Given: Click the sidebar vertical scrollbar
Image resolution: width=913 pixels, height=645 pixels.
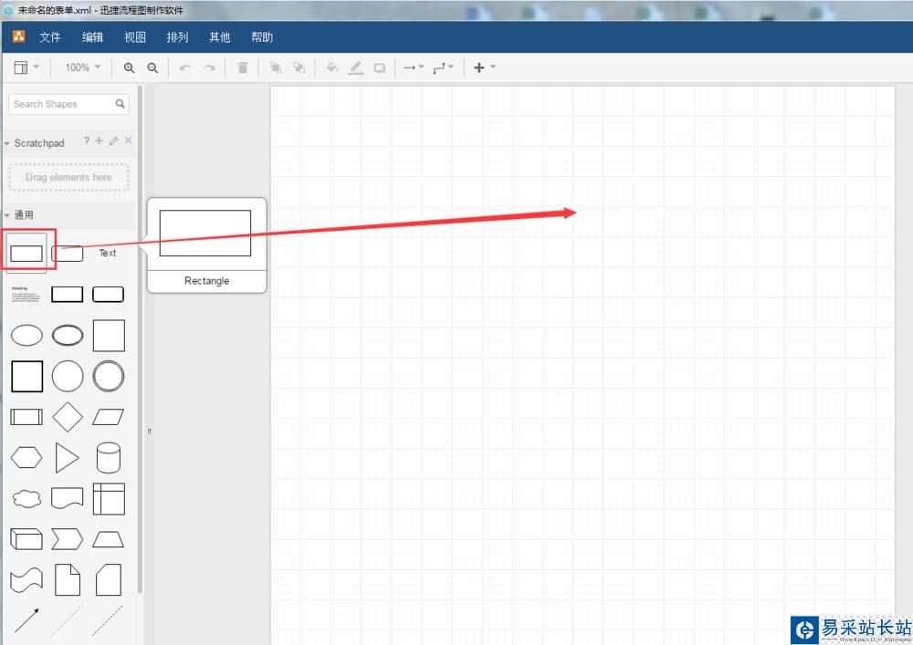Looking at the screenshot, I should click(140, 339).
